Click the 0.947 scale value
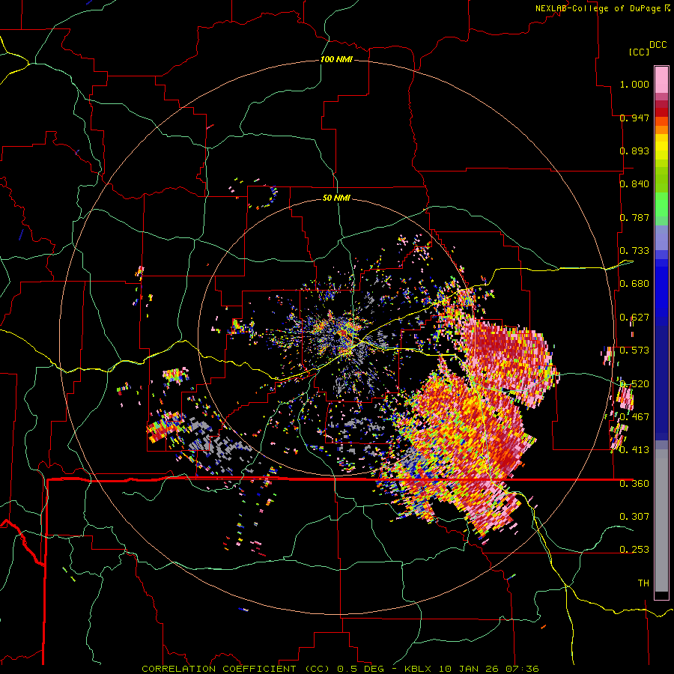This screenshot has height=674, width=674. 634,118
